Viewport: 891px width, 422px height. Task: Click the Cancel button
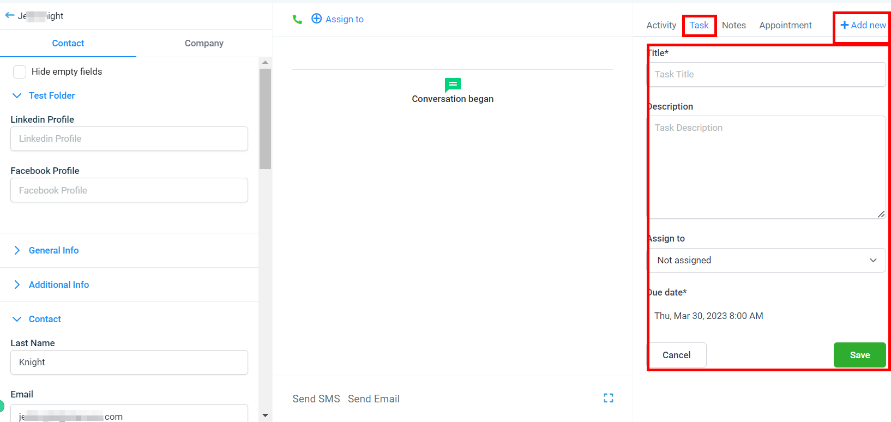[x=676, y=355]
